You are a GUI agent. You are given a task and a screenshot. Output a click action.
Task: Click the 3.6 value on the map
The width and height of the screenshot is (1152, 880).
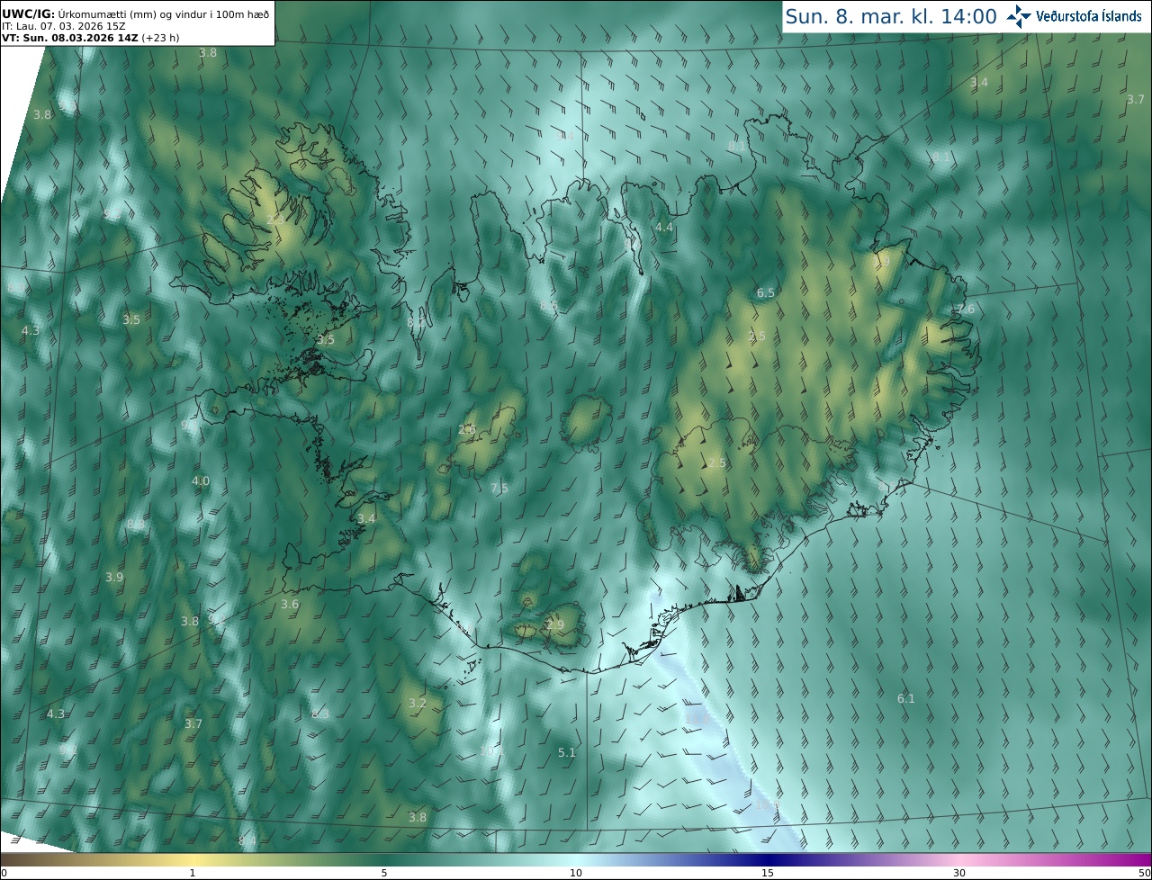click(x=290, y=605)
